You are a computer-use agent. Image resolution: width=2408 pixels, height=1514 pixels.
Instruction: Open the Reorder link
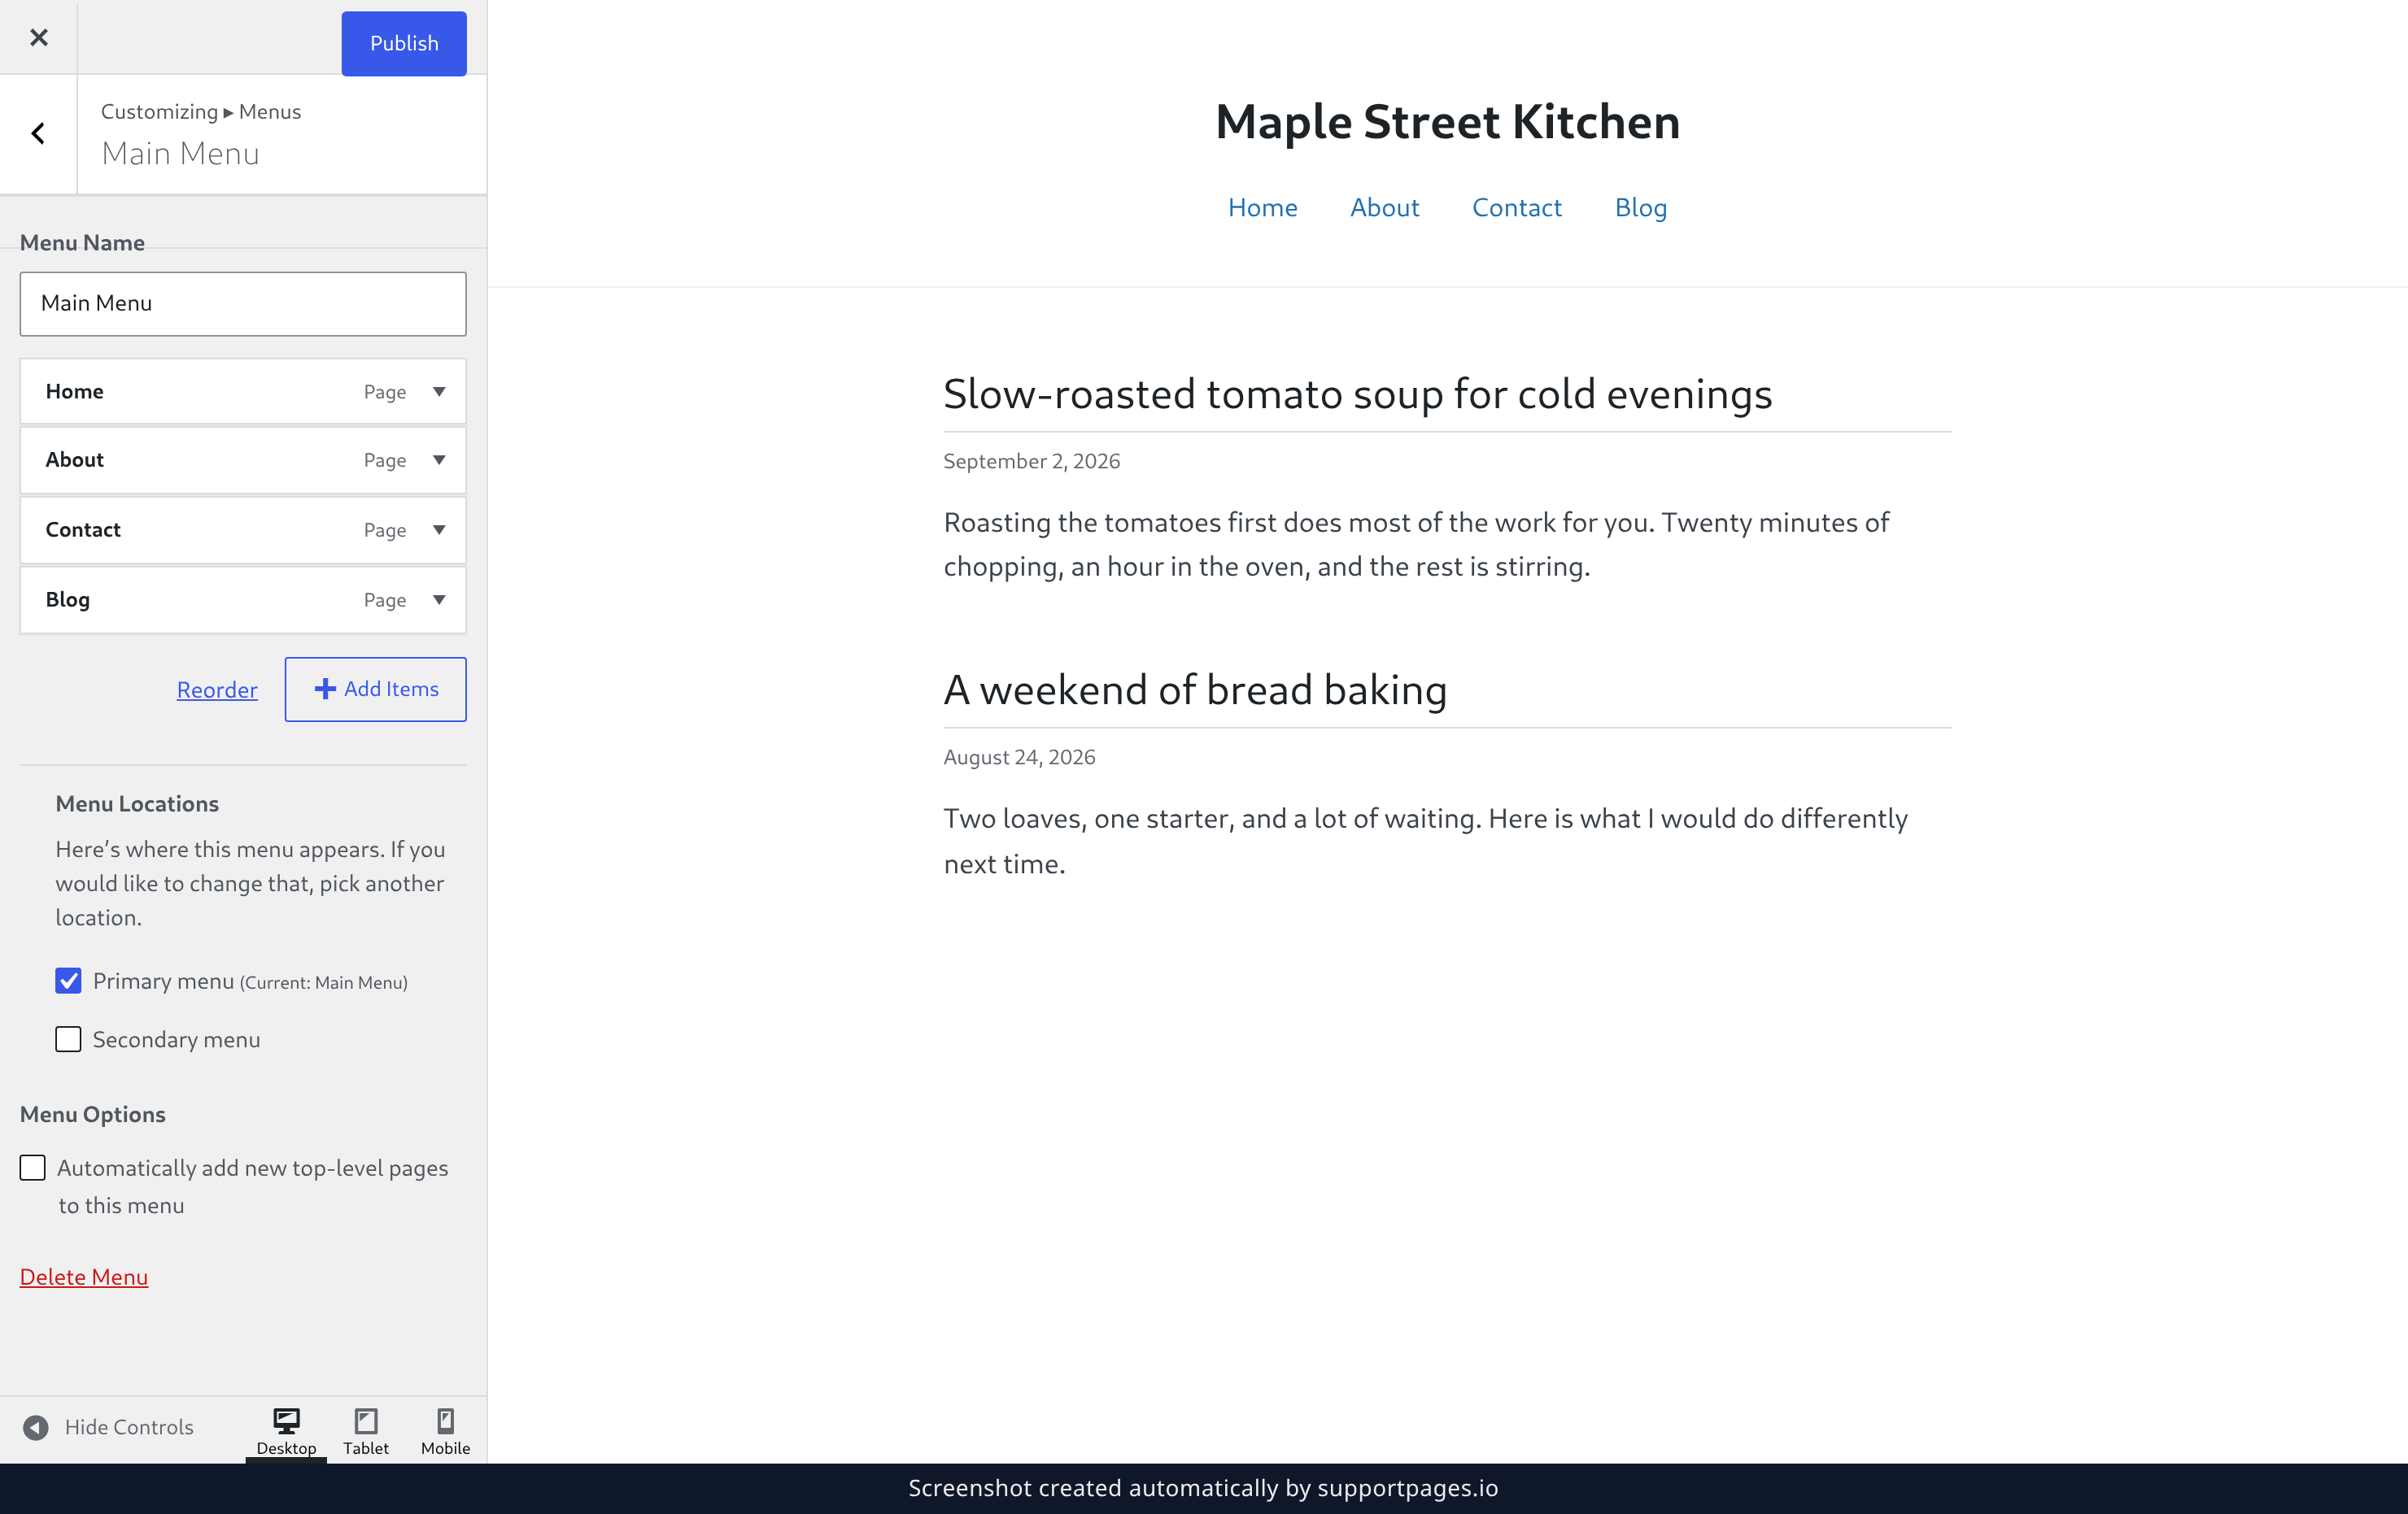click(x=217, y=690)
